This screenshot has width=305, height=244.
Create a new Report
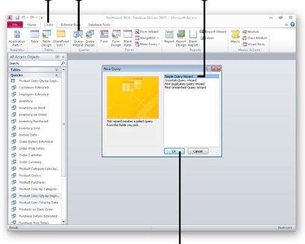[x=169, y=37]
